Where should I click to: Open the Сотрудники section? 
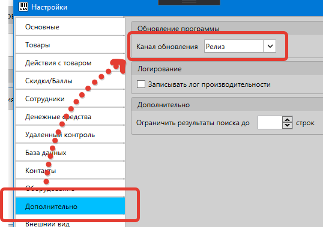70,99
